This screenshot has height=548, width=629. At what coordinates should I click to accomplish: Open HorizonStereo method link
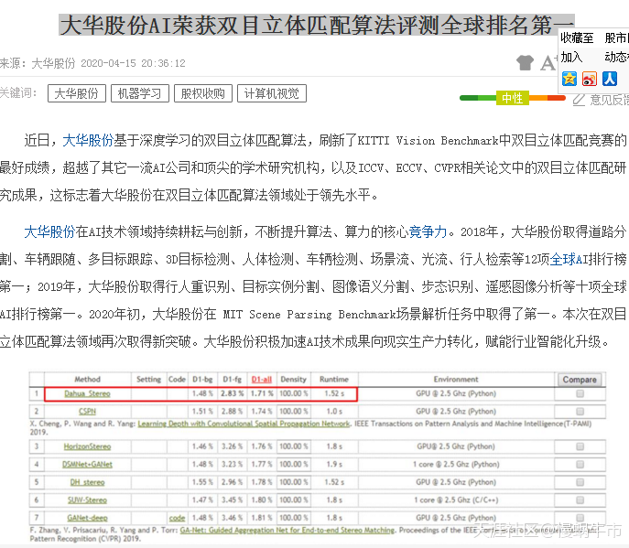tap(87, 446)
